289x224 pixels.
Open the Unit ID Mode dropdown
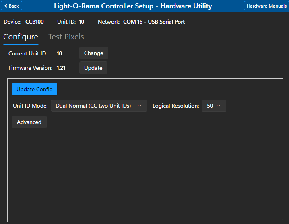[99, 106]
